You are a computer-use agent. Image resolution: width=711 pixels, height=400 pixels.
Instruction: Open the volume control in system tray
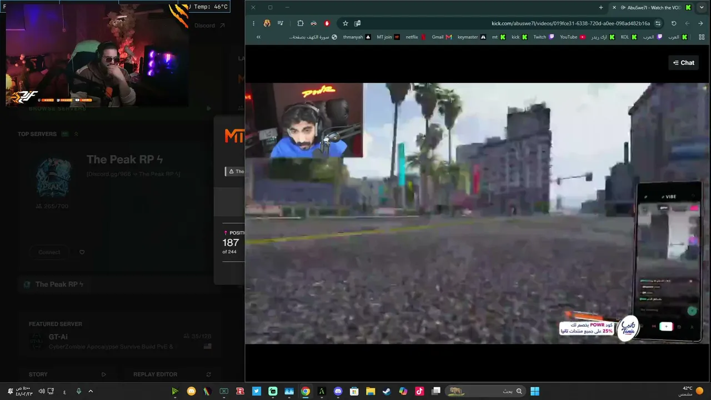(42, 391)
